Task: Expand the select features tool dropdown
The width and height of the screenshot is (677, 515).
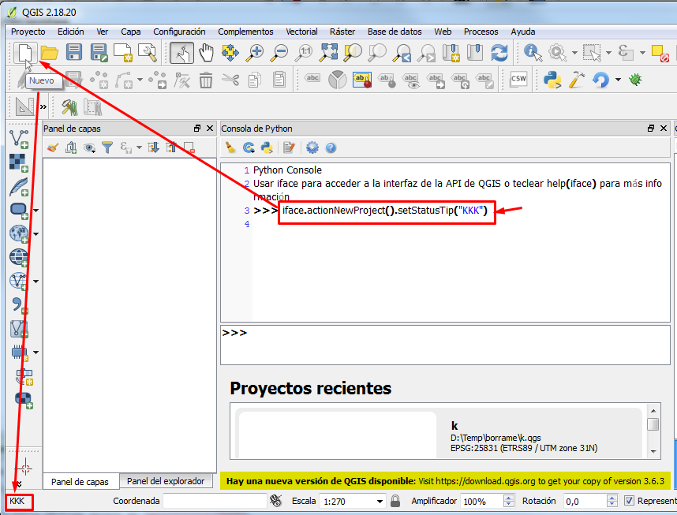Action: pyautogui.click(x=608, y=53)
